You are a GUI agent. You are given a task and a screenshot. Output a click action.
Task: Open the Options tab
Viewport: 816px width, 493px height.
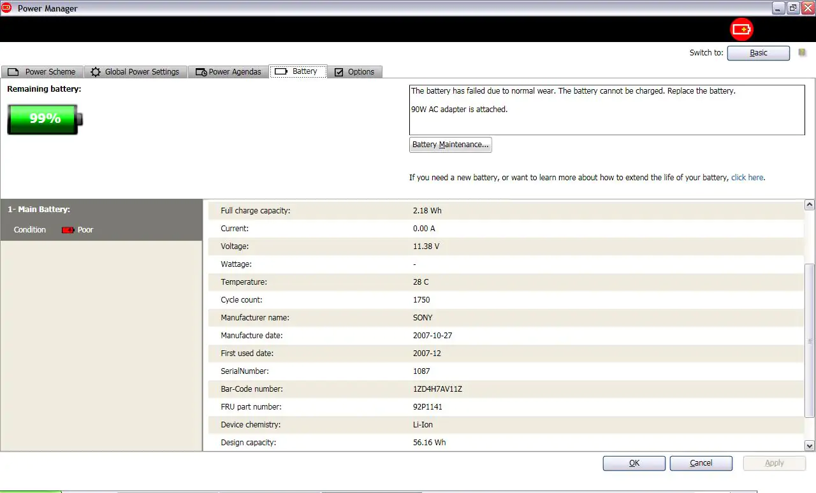click(354, 72)
